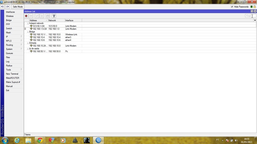Open New Terminal
The width and height of the screenshot is (257, 144).
[x=12, y=74]
